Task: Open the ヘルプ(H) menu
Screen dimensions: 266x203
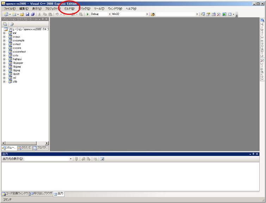Action: coord(131,8)
